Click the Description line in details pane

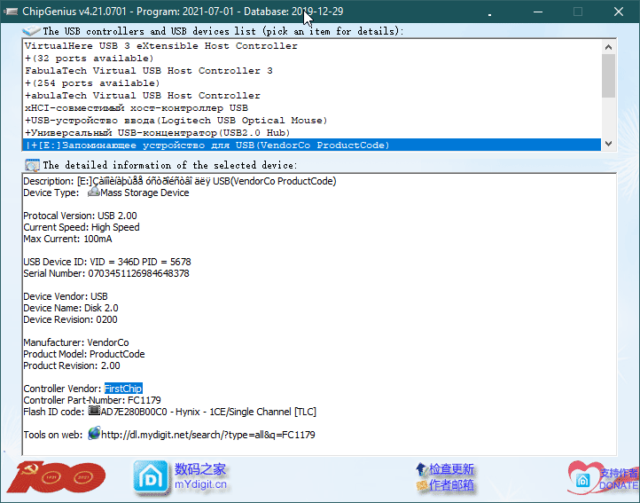pos(180,181)
